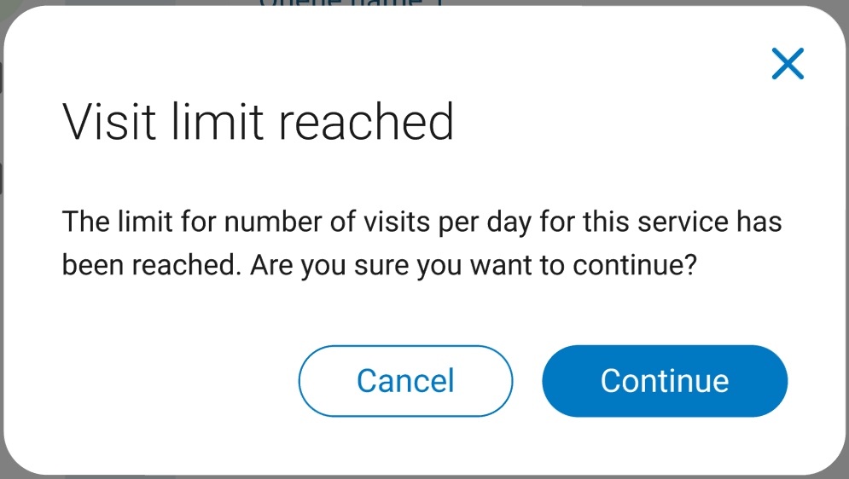The width and height of the screenshot is (849, 479).
Task: Click the first line of the warning message
Action: coord(422,223)
